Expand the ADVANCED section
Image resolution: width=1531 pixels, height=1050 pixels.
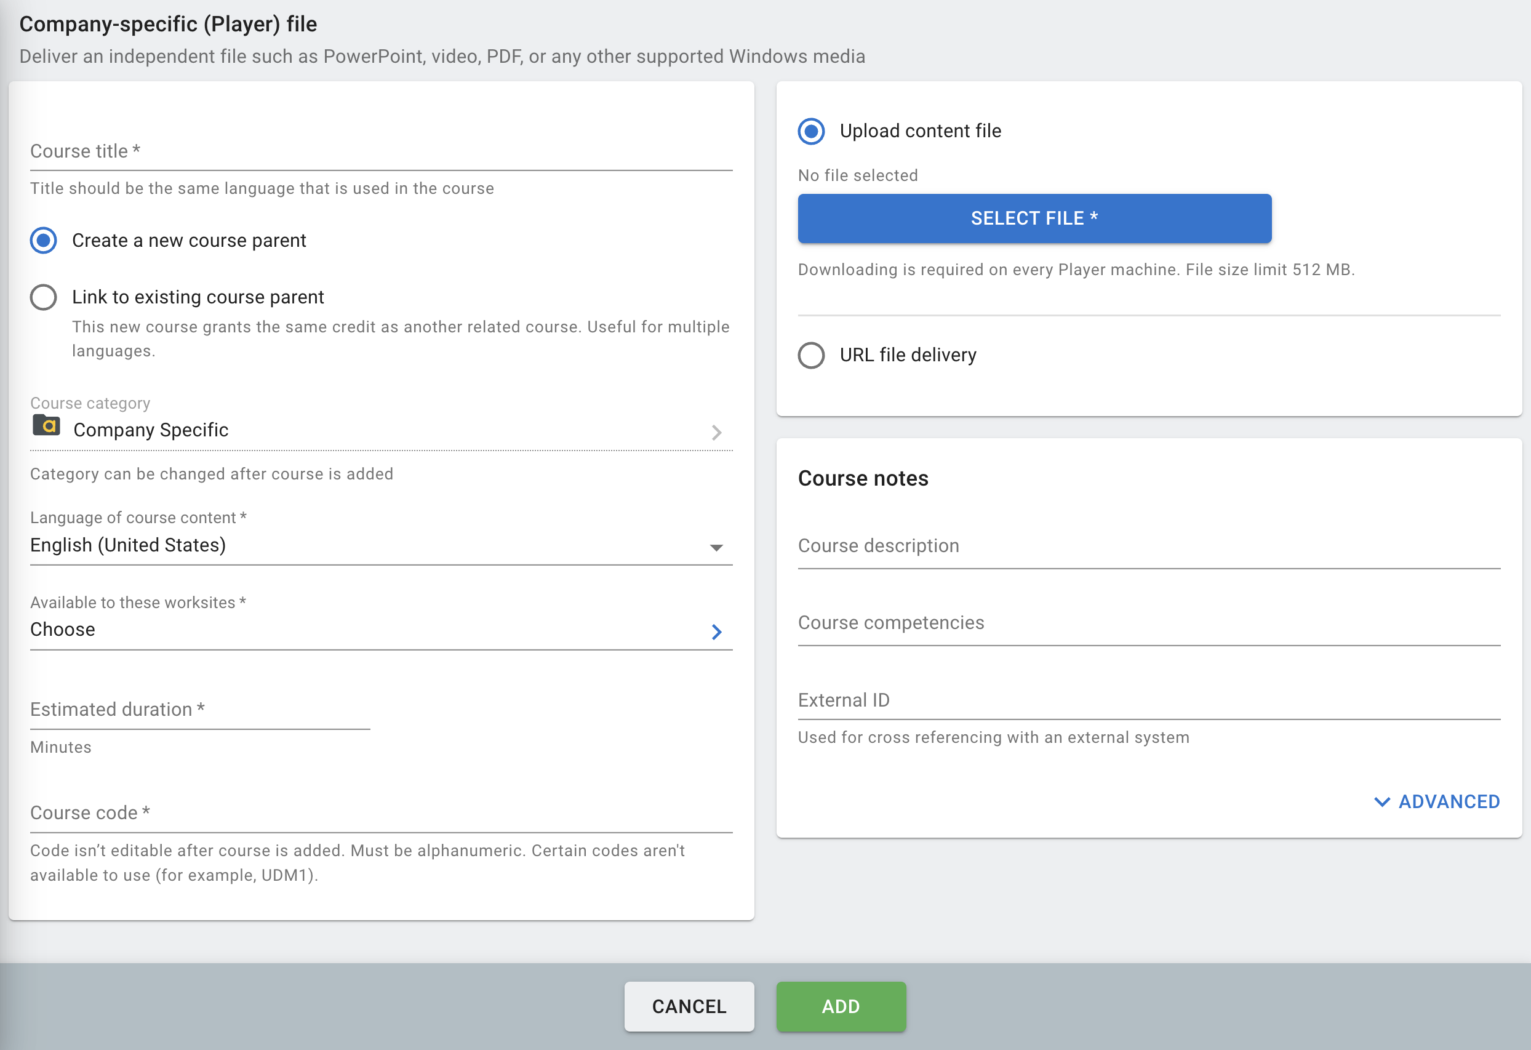pyautogui.click(x=1437, y=802)
